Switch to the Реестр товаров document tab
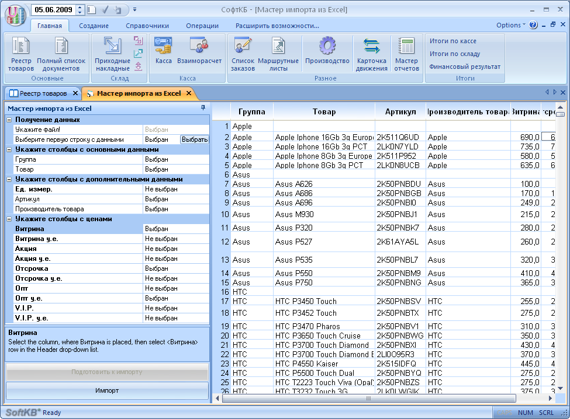 click(x=43, y=93)
